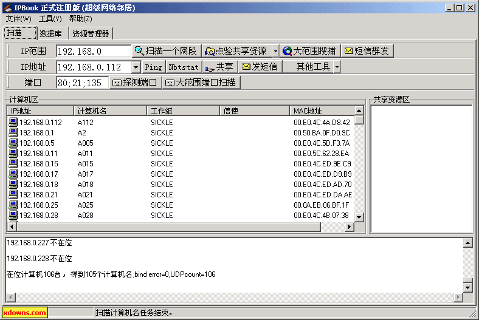Click the envelope icon on 短信群发
The image size is (479, 320).
click(x=349, y=50)
